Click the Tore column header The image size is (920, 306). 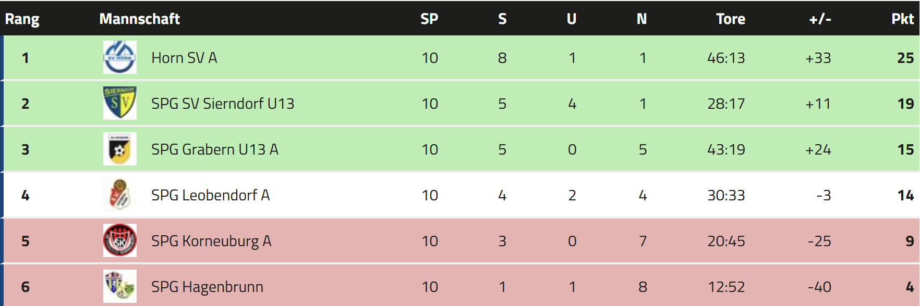point(730,19)
